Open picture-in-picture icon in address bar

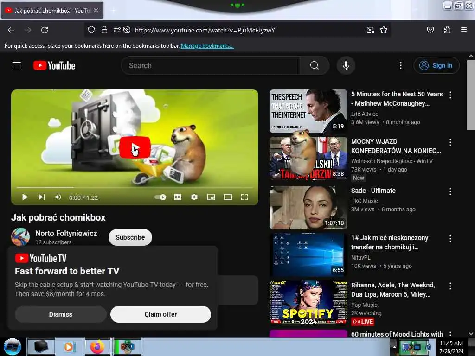pyautogui.click(x=370, y=30)
